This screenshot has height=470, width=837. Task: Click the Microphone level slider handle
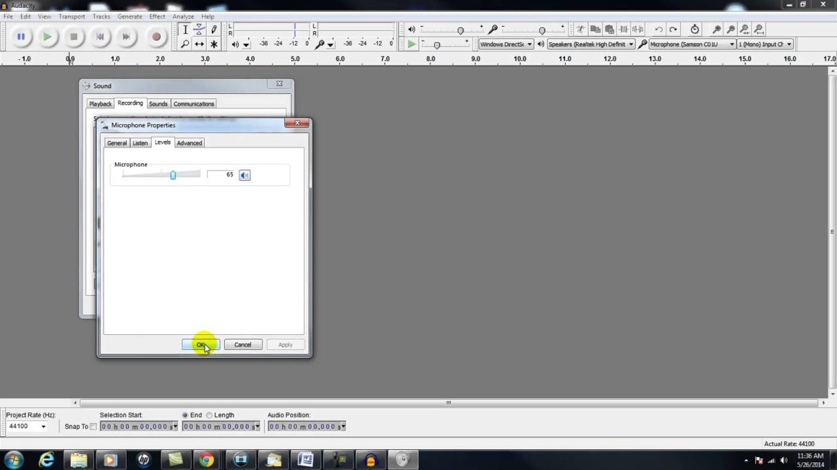173,175
